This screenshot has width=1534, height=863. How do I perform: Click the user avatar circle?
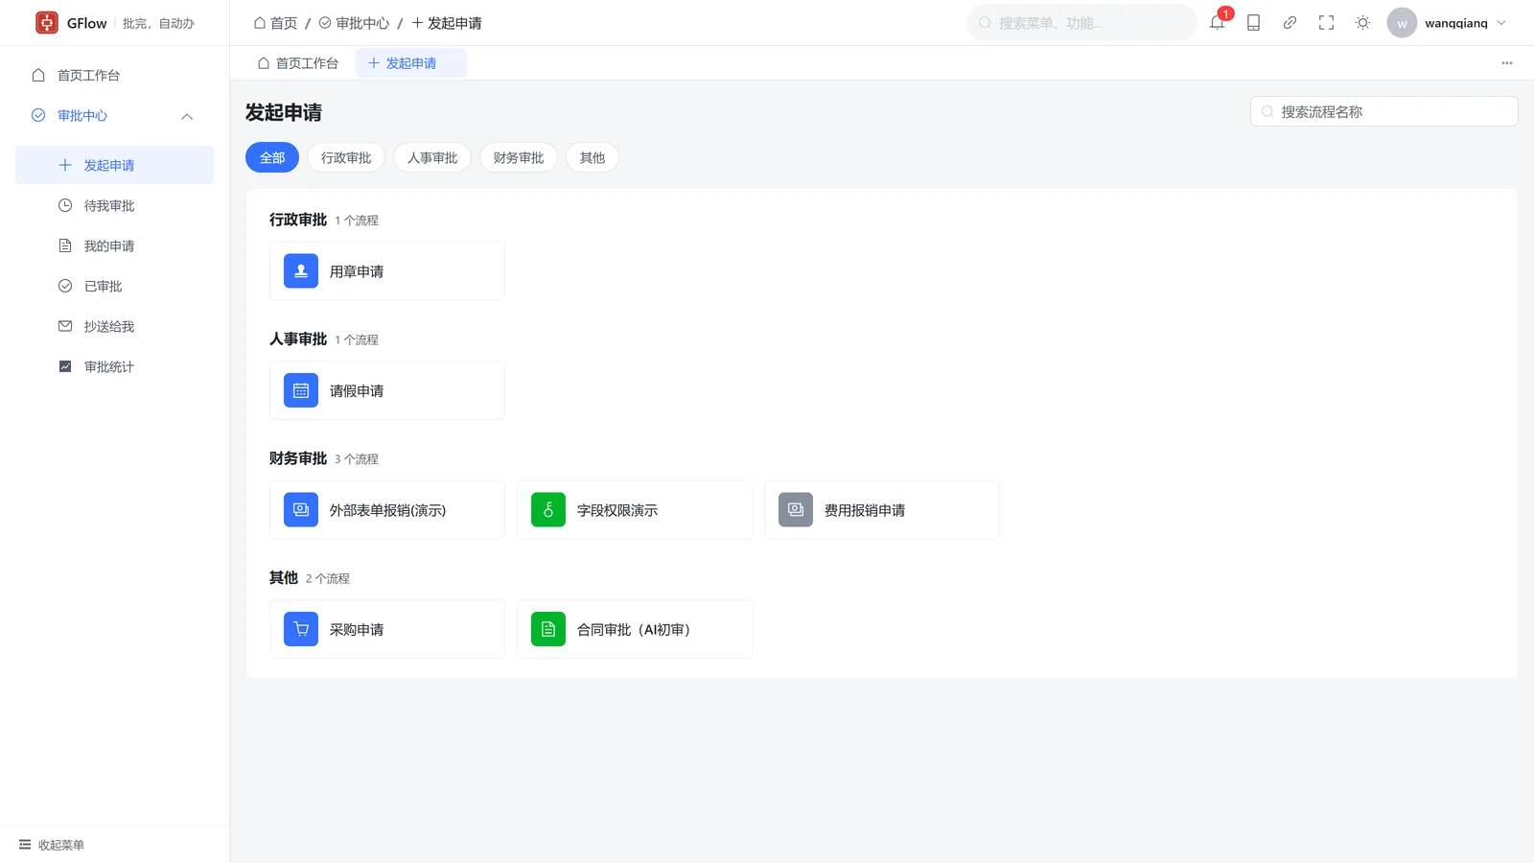1402,23
